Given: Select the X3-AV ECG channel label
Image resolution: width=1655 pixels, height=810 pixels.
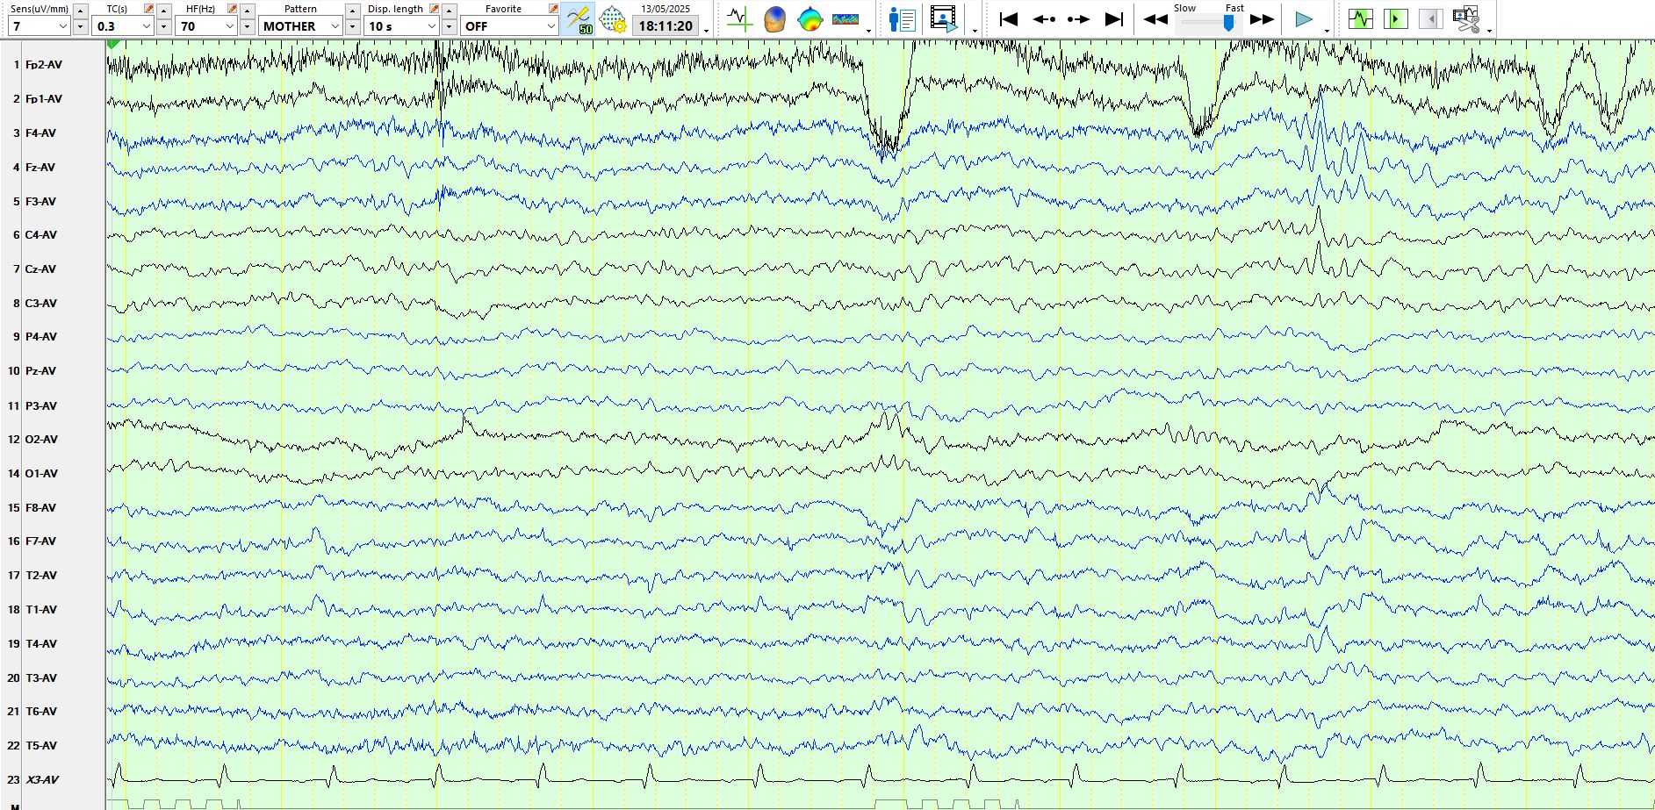Looking at the screenshot, I should (x=42, y=780).
